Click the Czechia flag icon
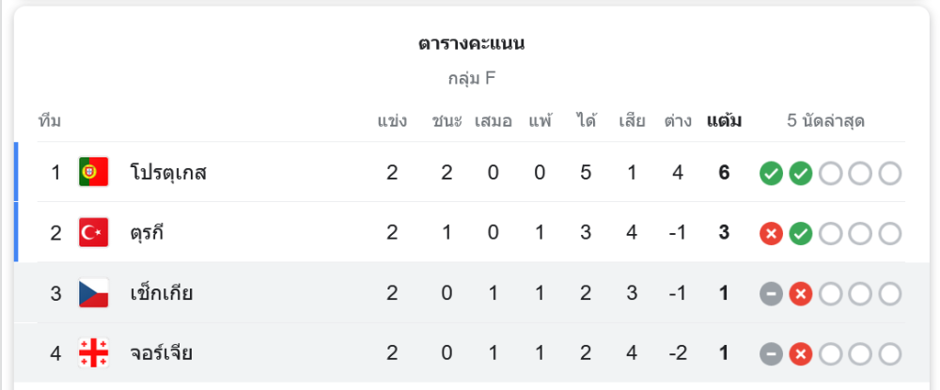940x390 pixels. (x=94, y=293)
